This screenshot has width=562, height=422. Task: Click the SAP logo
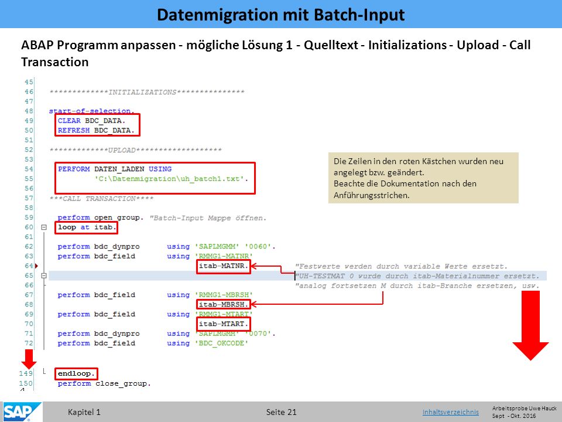[22, 411]
